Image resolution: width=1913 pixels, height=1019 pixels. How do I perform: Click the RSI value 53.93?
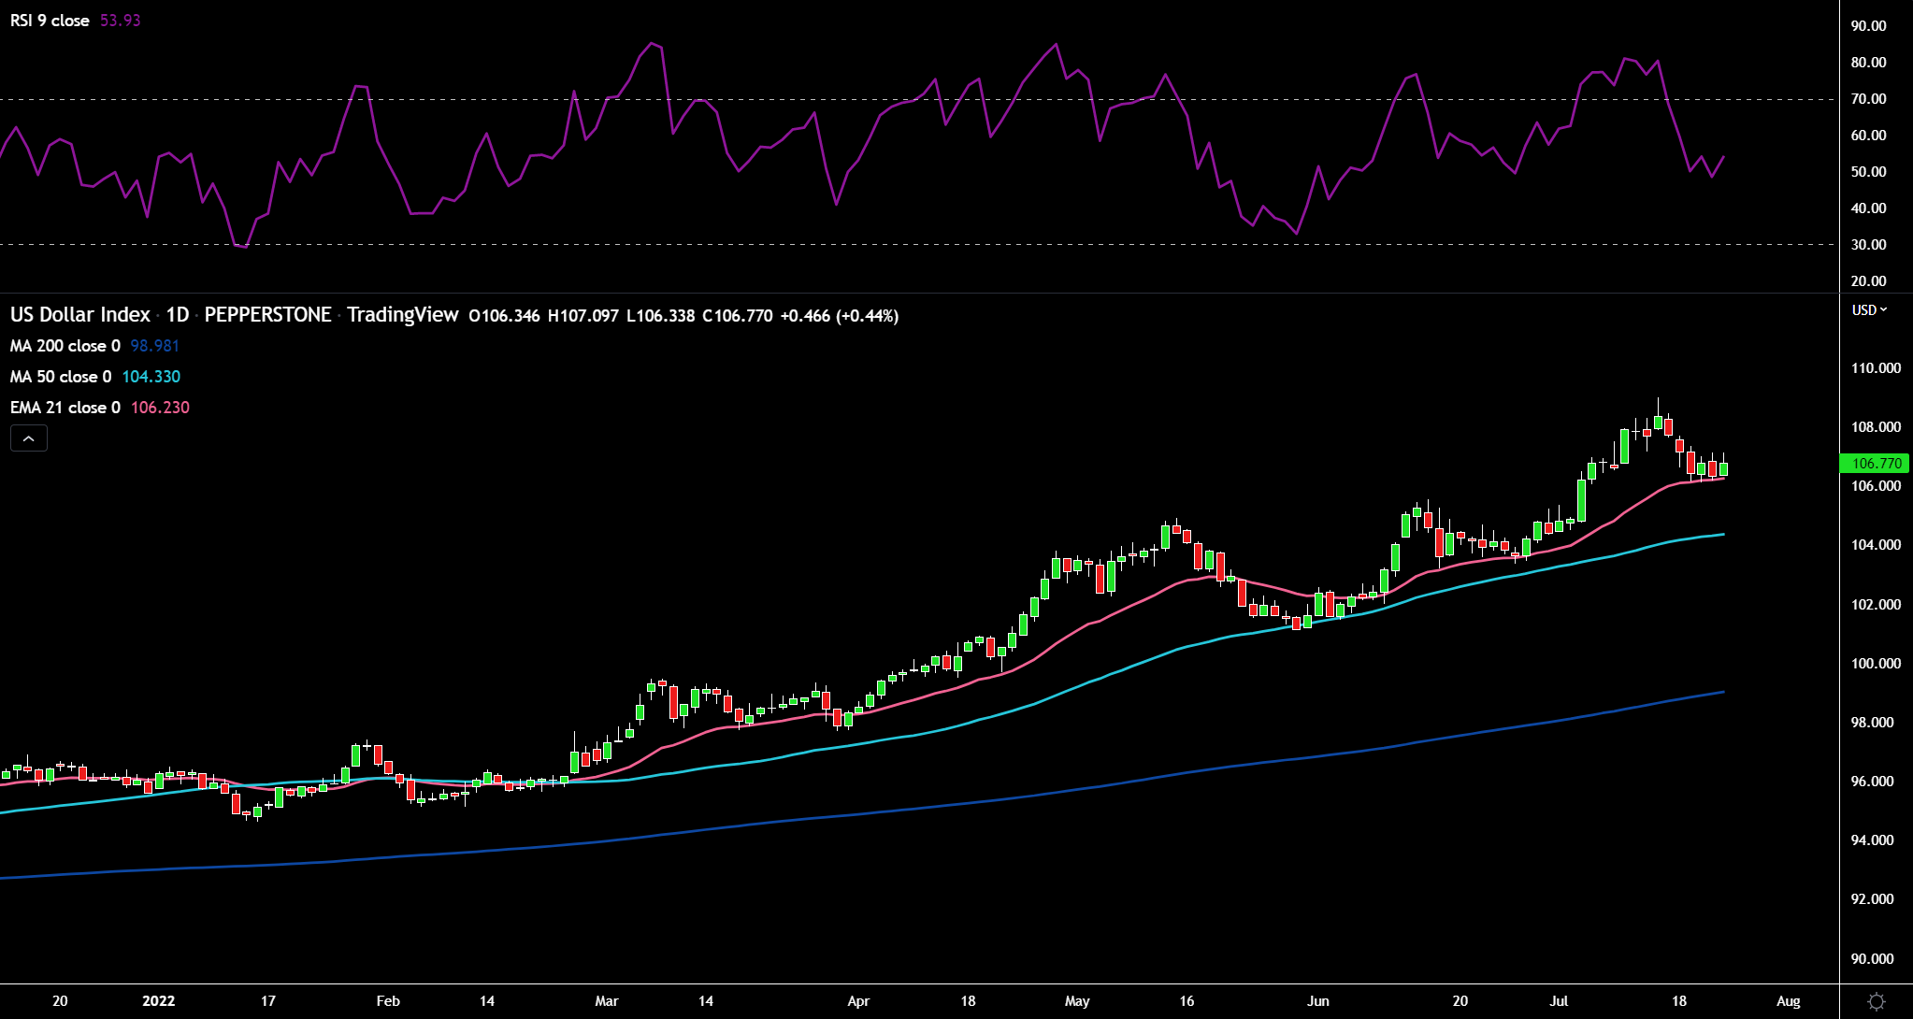[120, 21]
